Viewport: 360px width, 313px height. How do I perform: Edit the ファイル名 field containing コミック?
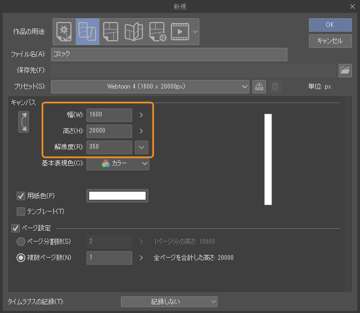pos(169,54)
